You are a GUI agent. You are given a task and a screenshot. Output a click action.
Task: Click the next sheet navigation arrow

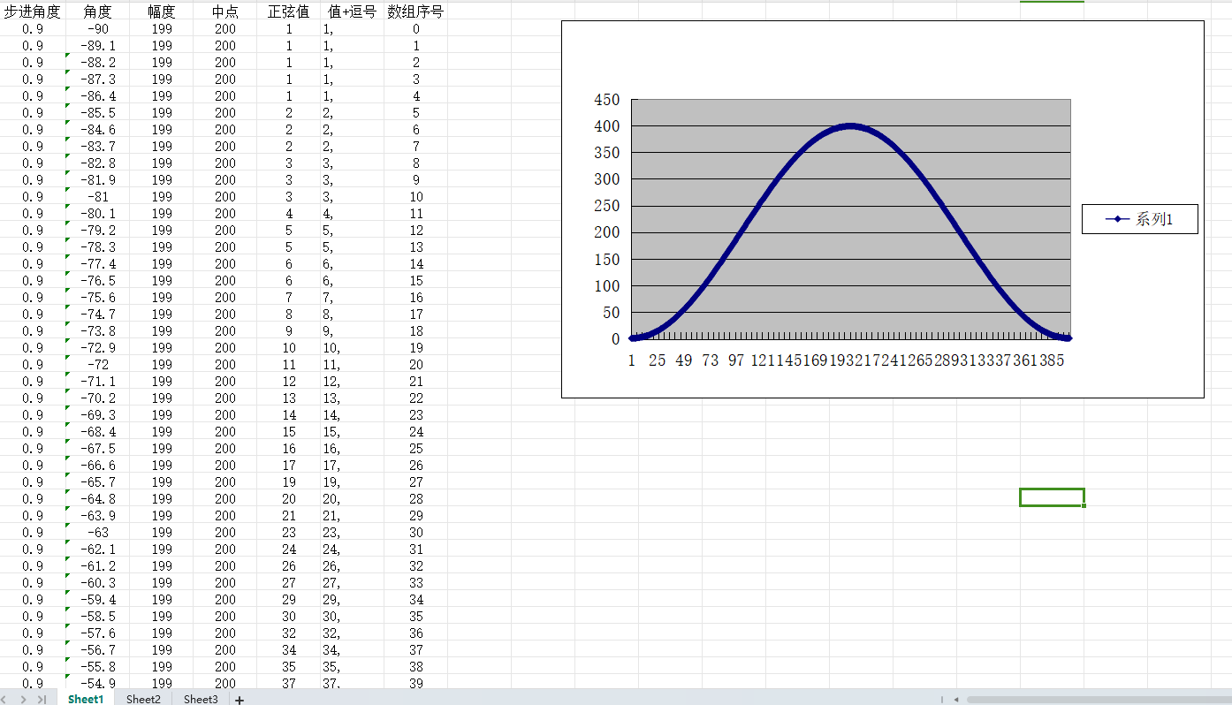pyautogui.click(x=24, y=700)
